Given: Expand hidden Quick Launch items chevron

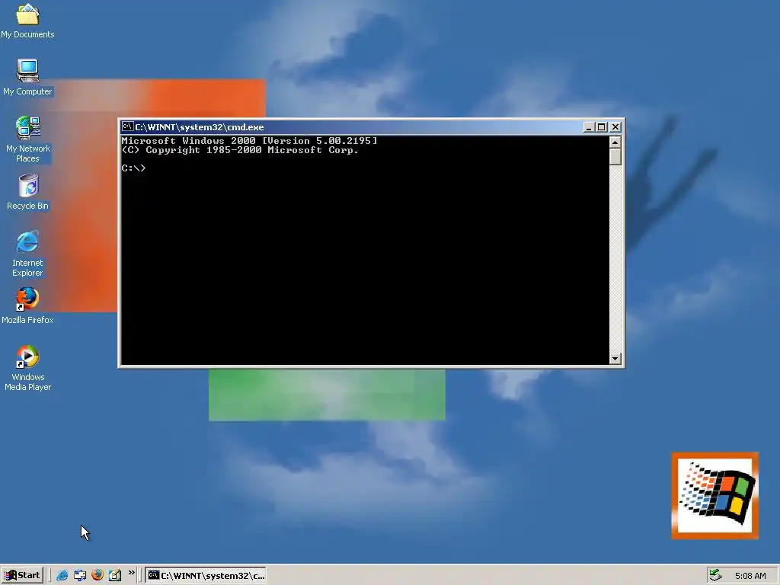Looking at the screenshot, I should [131, 573].
